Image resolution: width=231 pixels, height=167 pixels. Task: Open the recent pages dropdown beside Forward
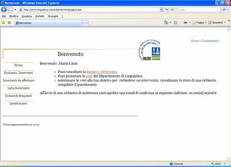pyautogui.click(x=15, y=10)
